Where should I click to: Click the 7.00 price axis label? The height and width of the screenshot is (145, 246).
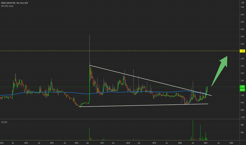(x=242, y=7)
